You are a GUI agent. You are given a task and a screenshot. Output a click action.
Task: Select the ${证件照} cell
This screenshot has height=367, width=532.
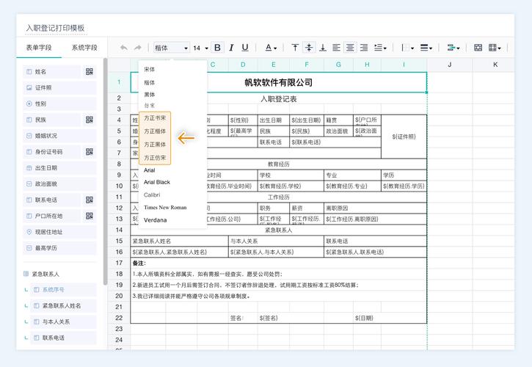404,137
